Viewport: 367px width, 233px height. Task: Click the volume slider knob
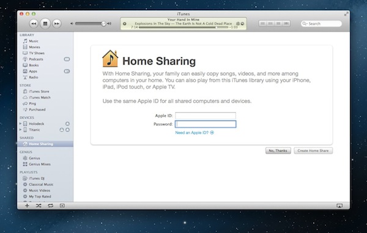pos(103,24)
